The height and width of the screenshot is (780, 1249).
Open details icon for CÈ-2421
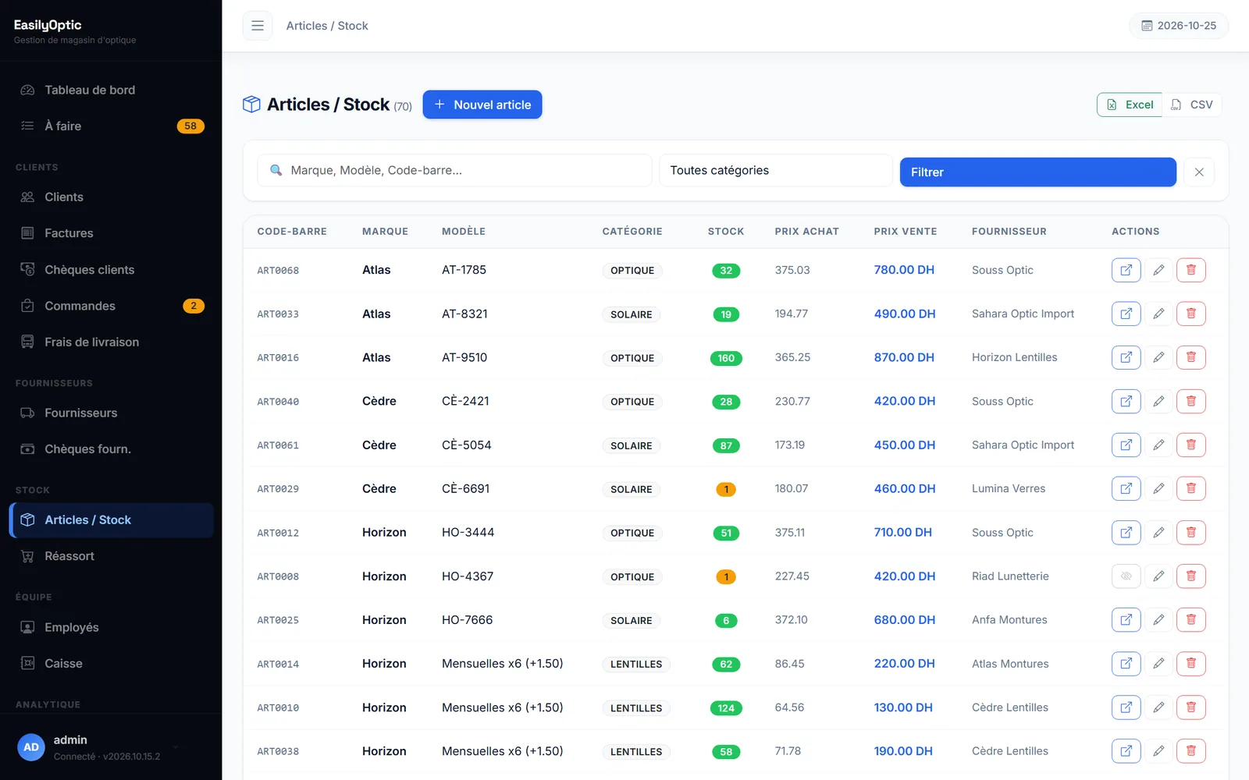click(x=1126, y=401)
